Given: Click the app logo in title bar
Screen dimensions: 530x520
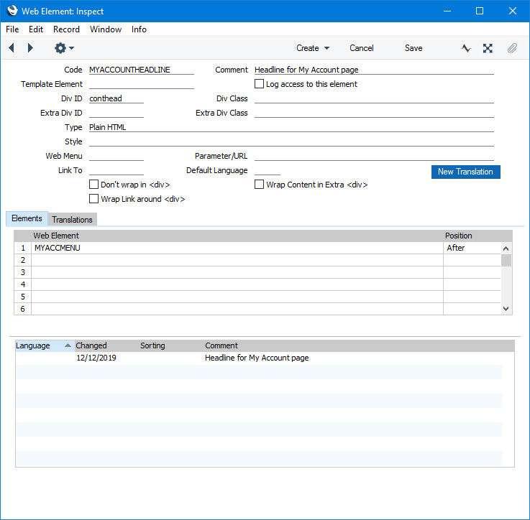Looking at the screenshot, I should coord(12,11).
